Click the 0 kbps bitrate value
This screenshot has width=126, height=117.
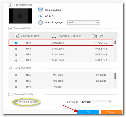click(x=58, y=87)
